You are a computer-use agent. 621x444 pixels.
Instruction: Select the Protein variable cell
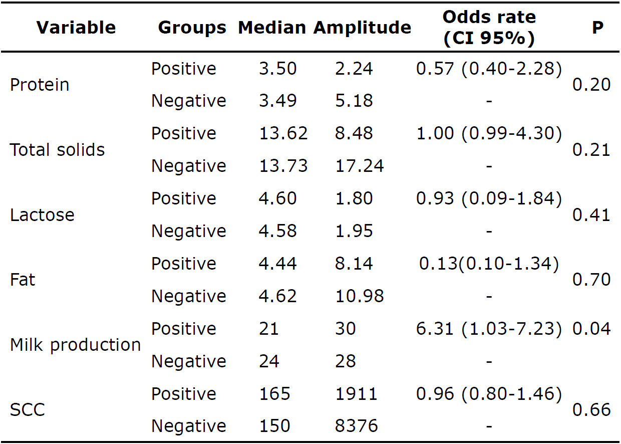(x=40, y=85)
